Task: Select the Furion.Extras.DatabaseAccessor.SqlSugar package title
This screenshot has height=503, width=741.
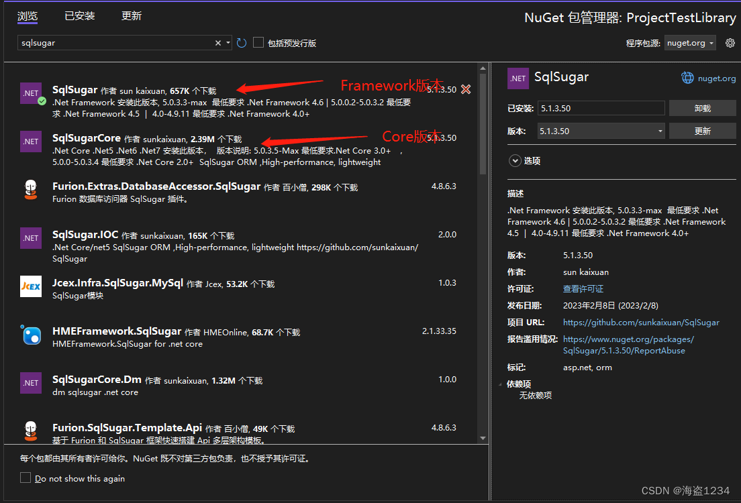Action: 156,186
